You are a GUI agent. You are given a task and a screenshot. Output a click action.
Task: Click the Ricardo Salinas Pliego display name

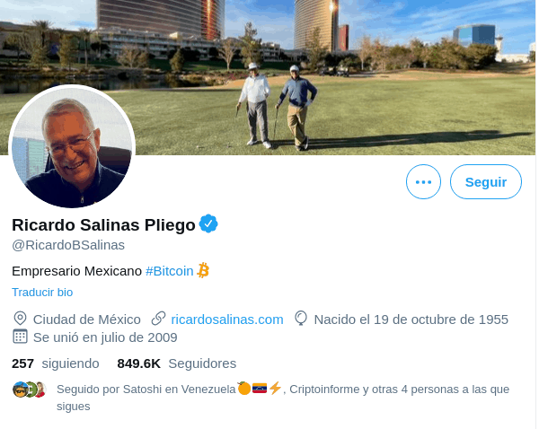[x=103, y=225]
